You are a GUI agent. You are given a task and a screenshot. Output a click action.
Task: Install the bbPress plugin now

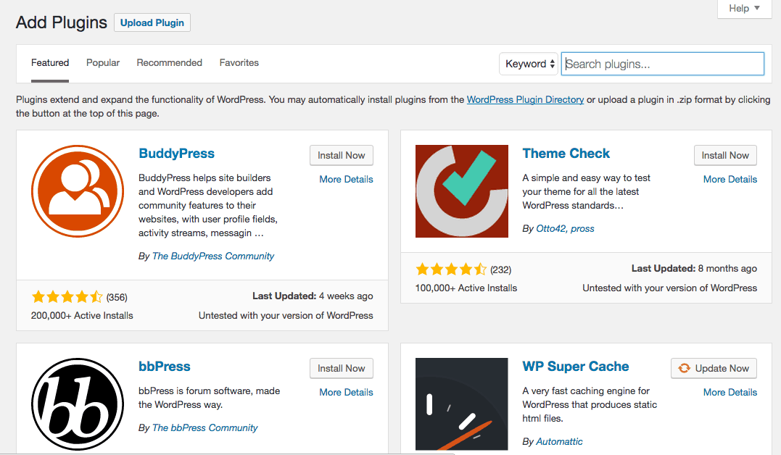342,368
